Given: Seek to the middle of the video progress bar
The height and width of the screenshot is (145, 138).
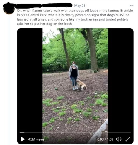Looking at the screenshot, I should (75, 132).
